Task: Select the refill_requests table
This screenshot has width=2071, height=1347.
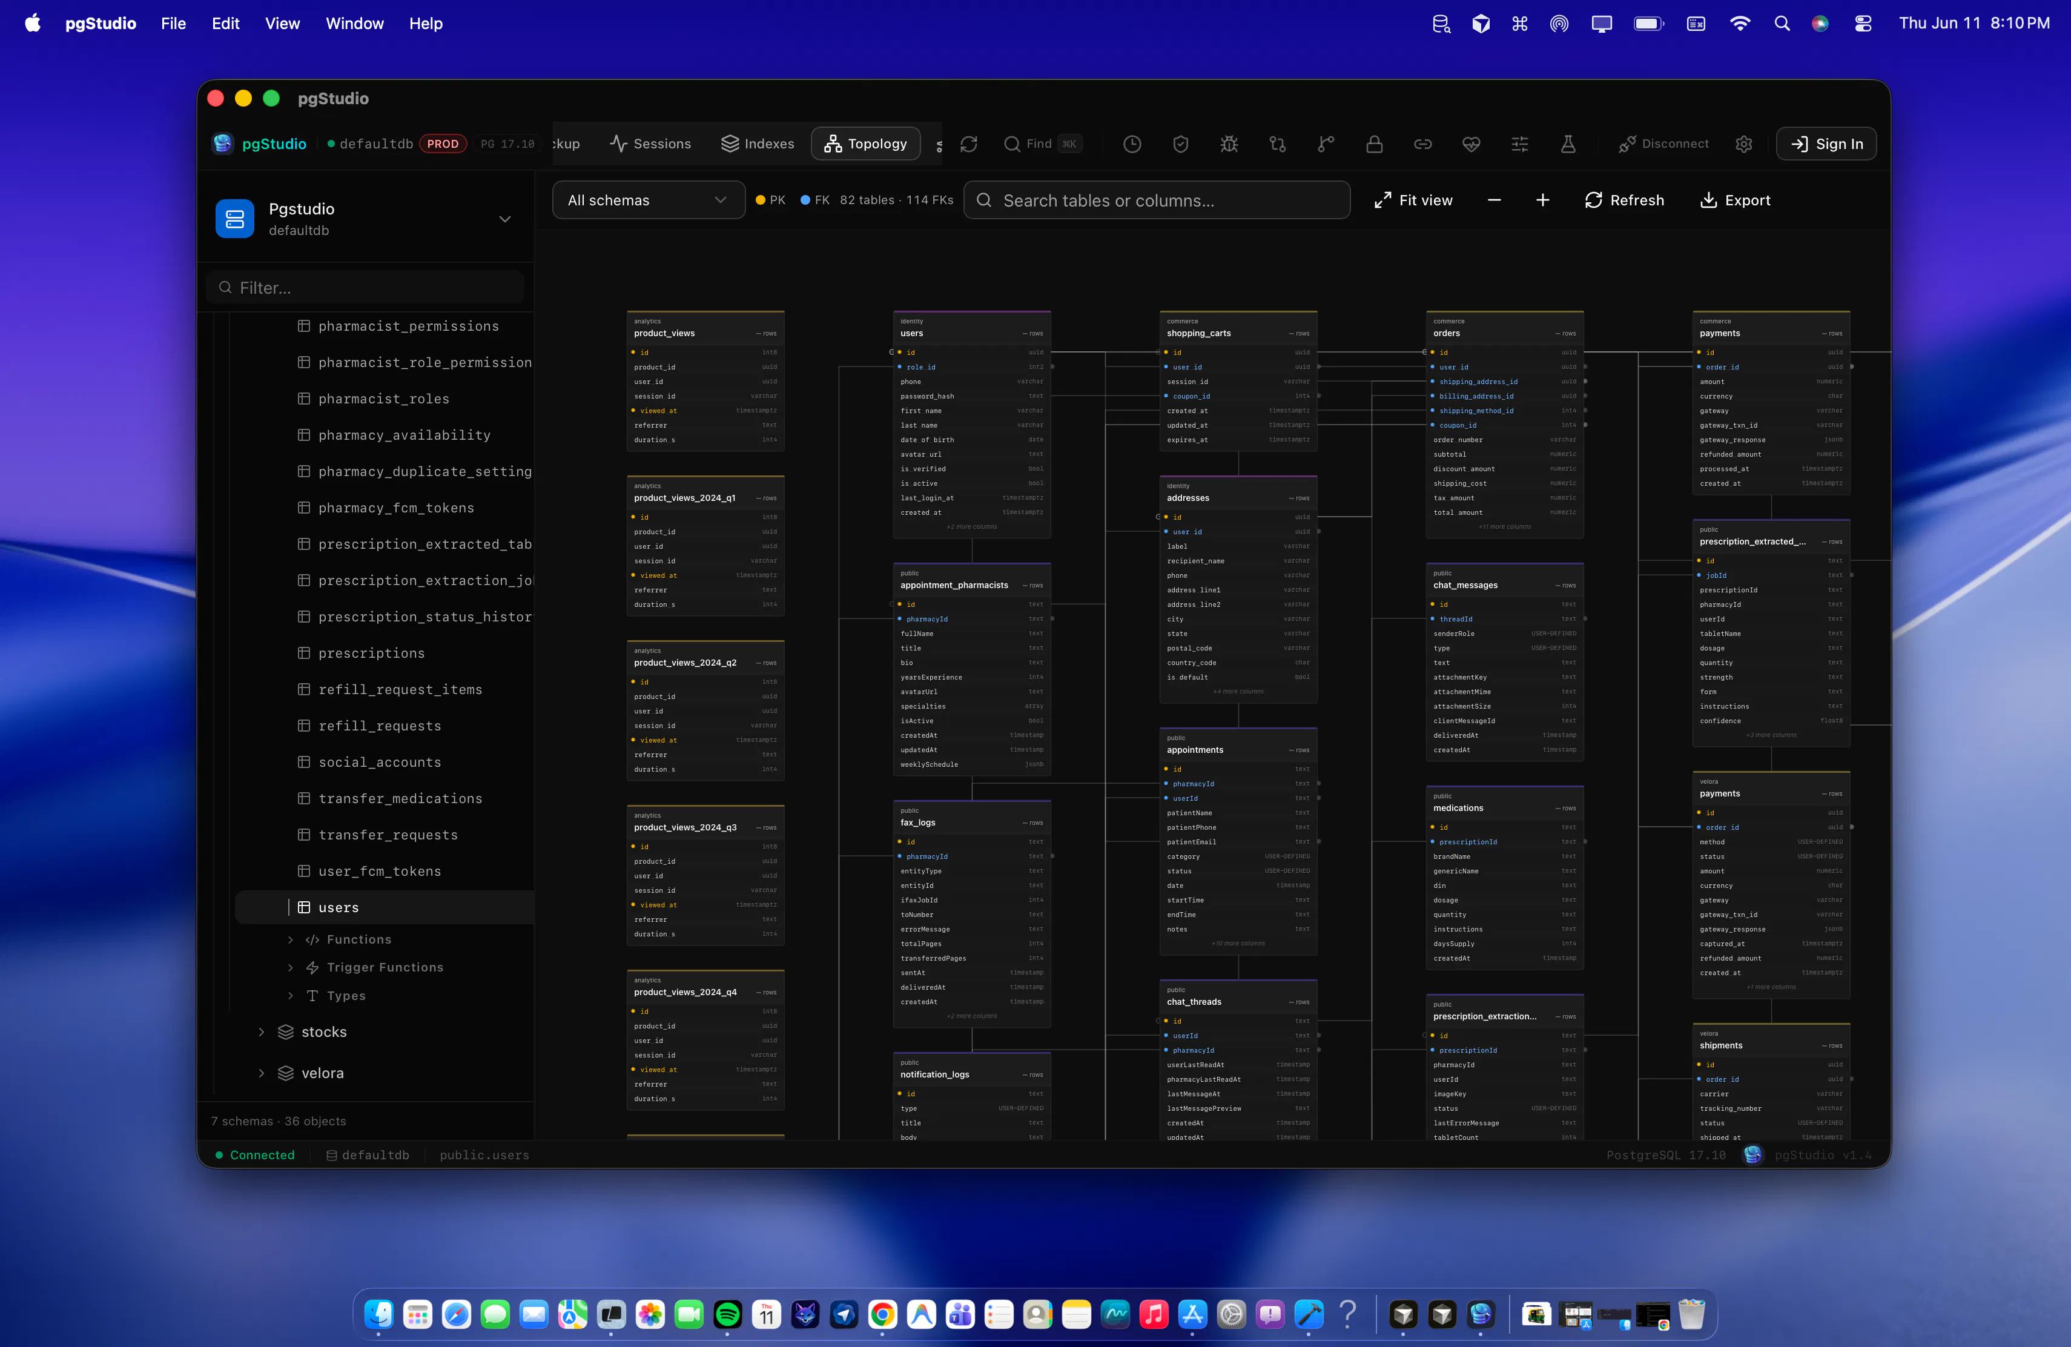Action: (x=370, y=726)
